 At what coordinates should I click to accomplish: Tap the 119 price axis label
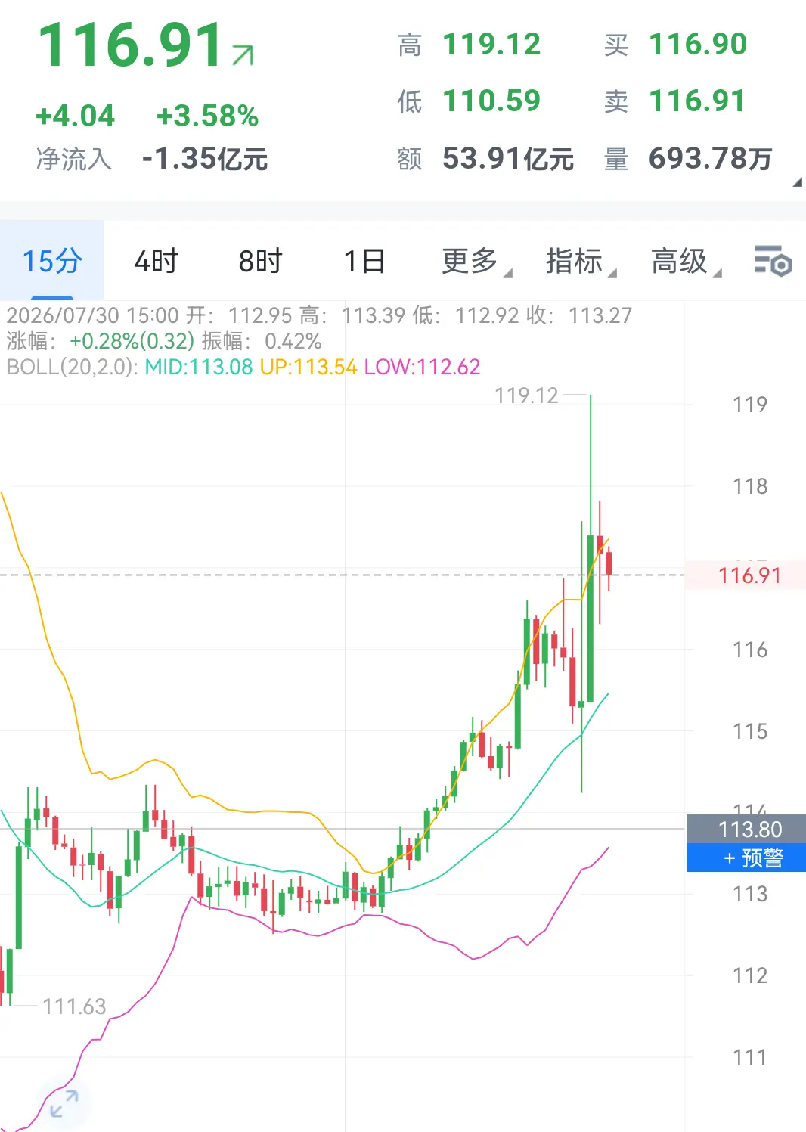pyautogui.click(x=750, y=405)
